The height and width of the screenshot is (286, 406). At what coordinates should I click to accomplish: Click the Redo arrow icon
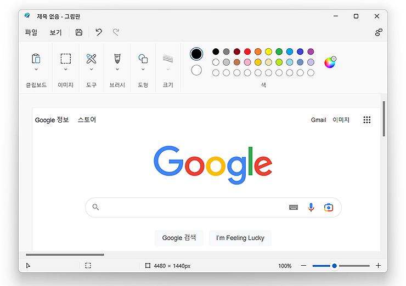116,32
